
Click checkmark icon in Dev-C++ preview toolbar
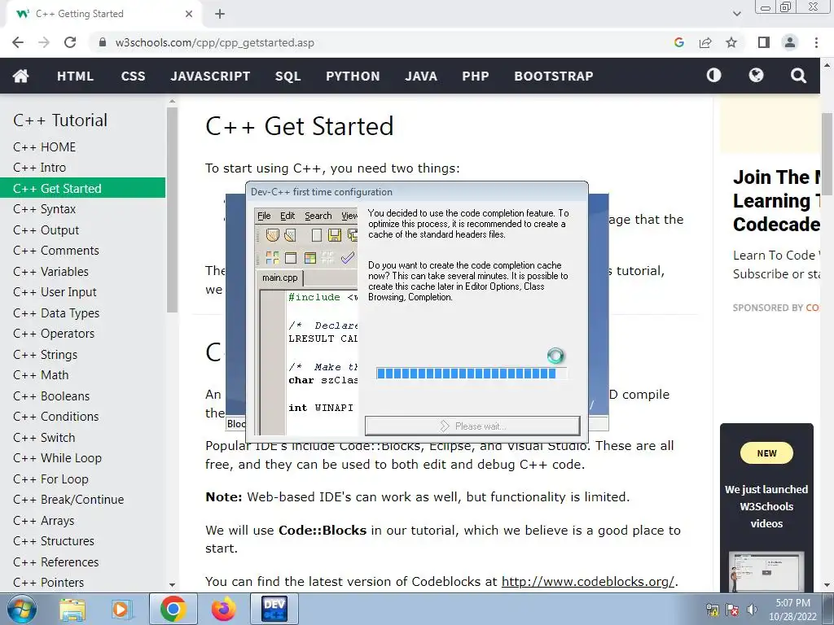coord(347,258)
